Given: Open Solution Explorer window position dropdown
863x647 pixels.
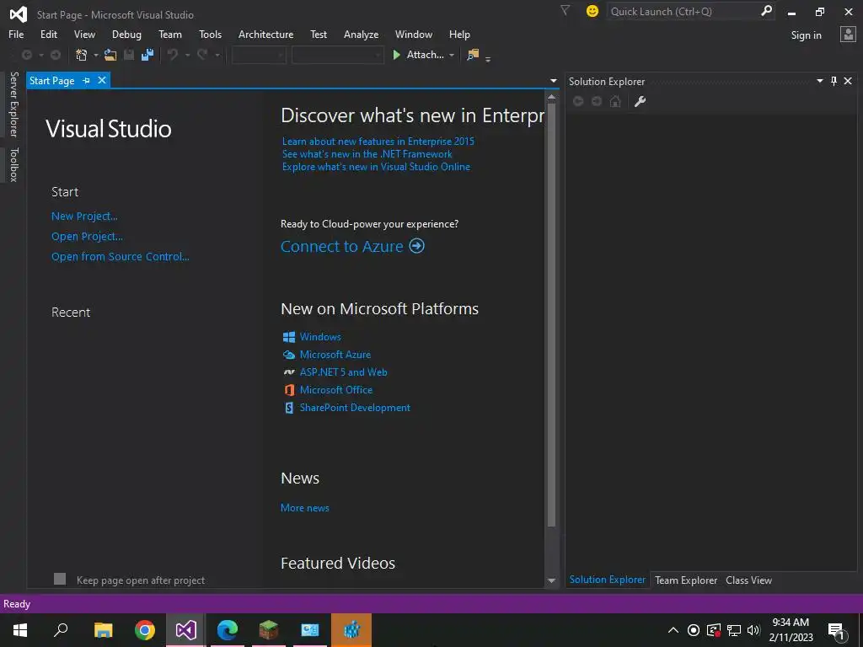Looking at the screenshot, I should 819,81.
